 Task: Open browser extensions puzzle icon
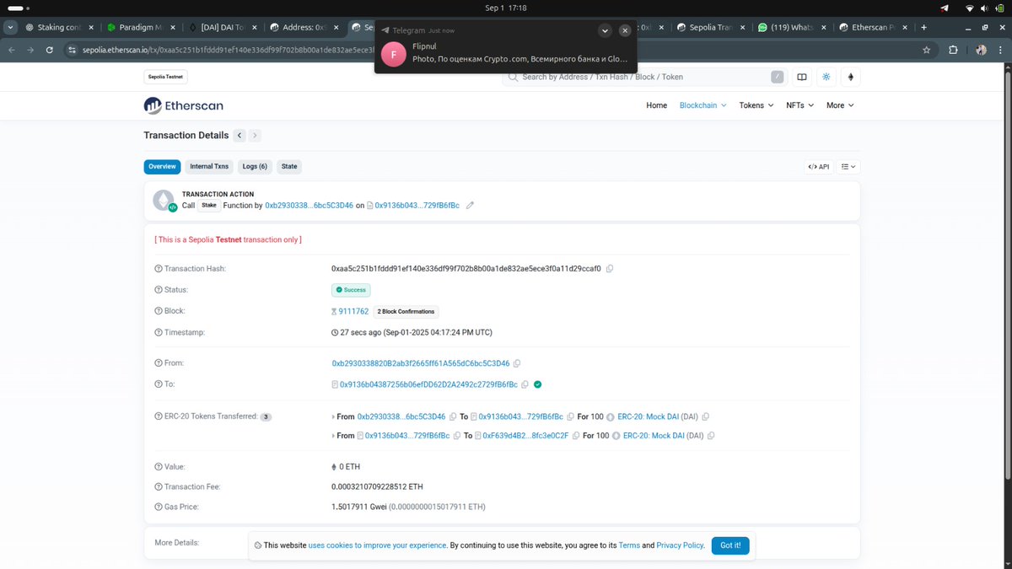pos(954,50)
